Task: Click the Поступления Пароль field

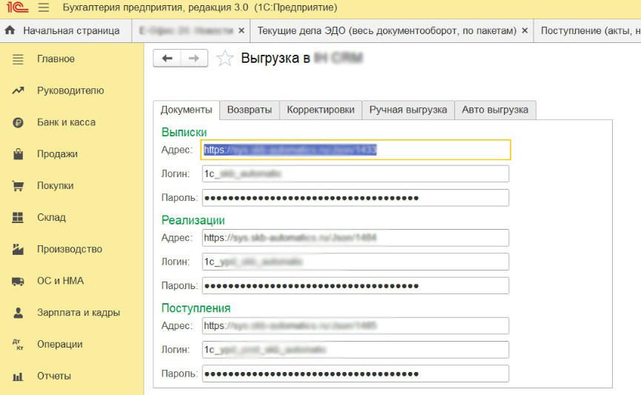Action: [355, 374]
